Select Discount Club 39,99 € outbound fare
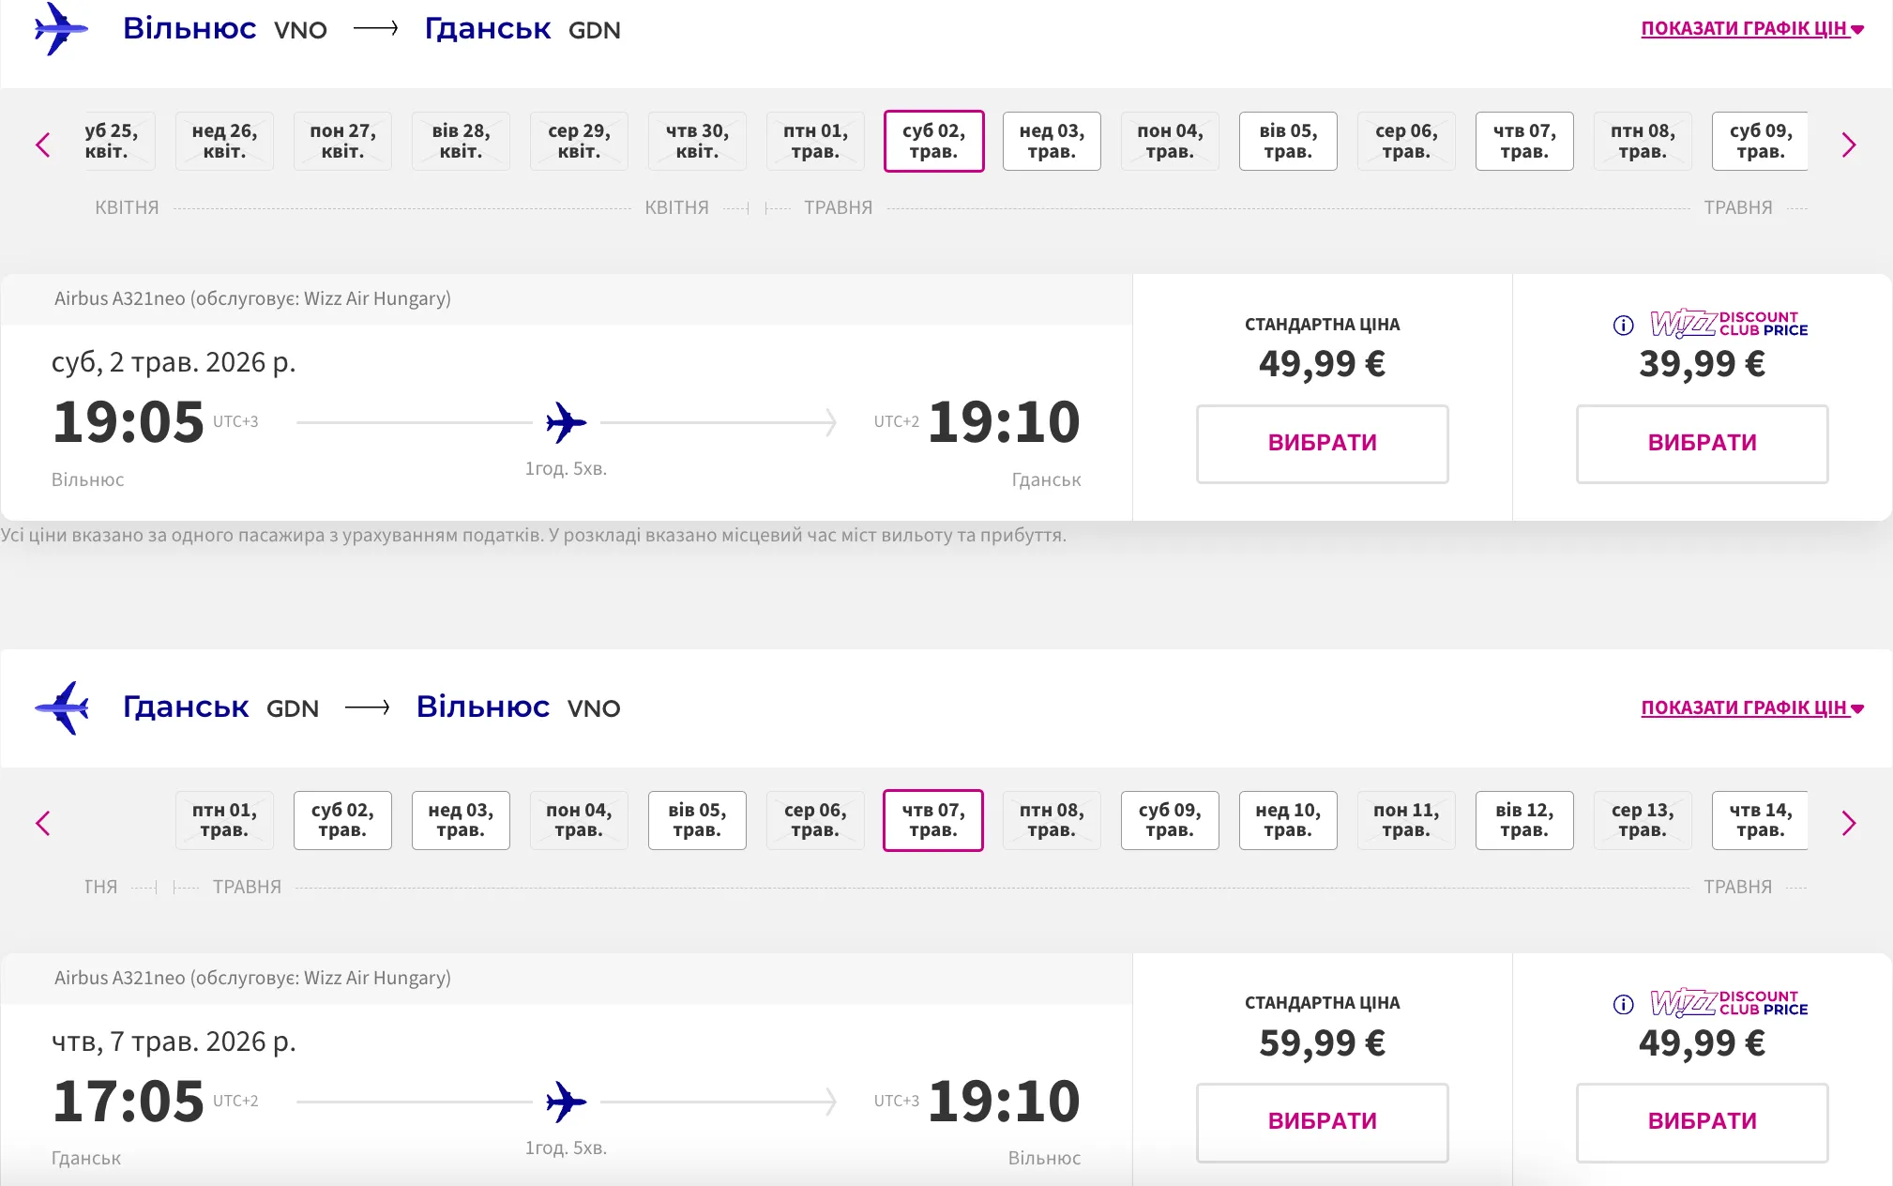This screenshot has height=1186, width=1893. coord(1702,444)
